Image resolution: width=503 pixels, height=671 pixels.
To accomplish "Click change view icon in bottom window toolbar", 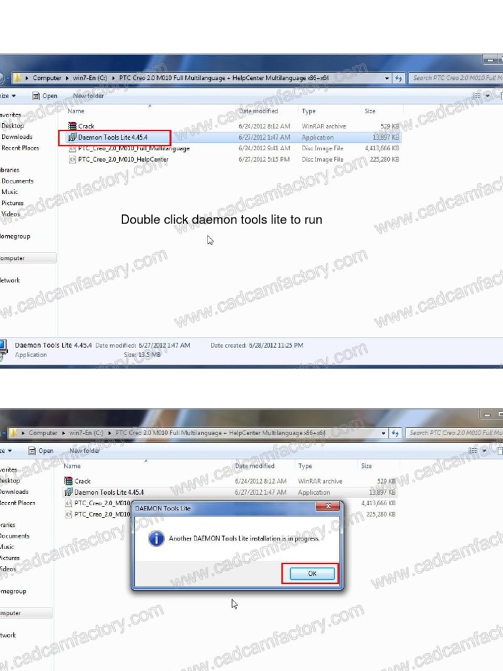I will 473,451.
